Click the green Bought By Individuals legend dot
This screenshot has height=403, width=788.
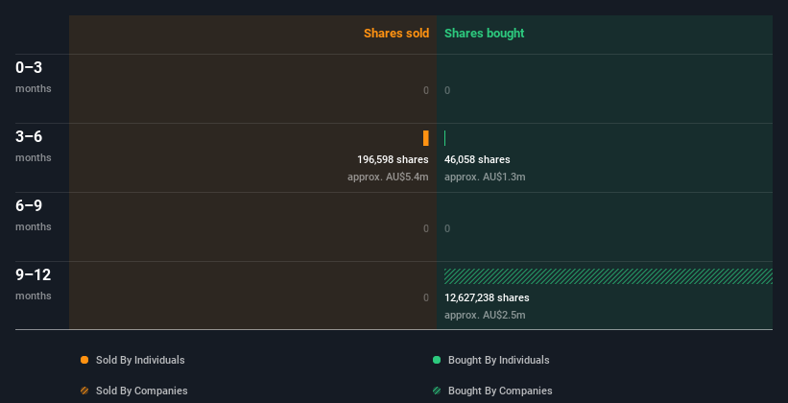437,360
